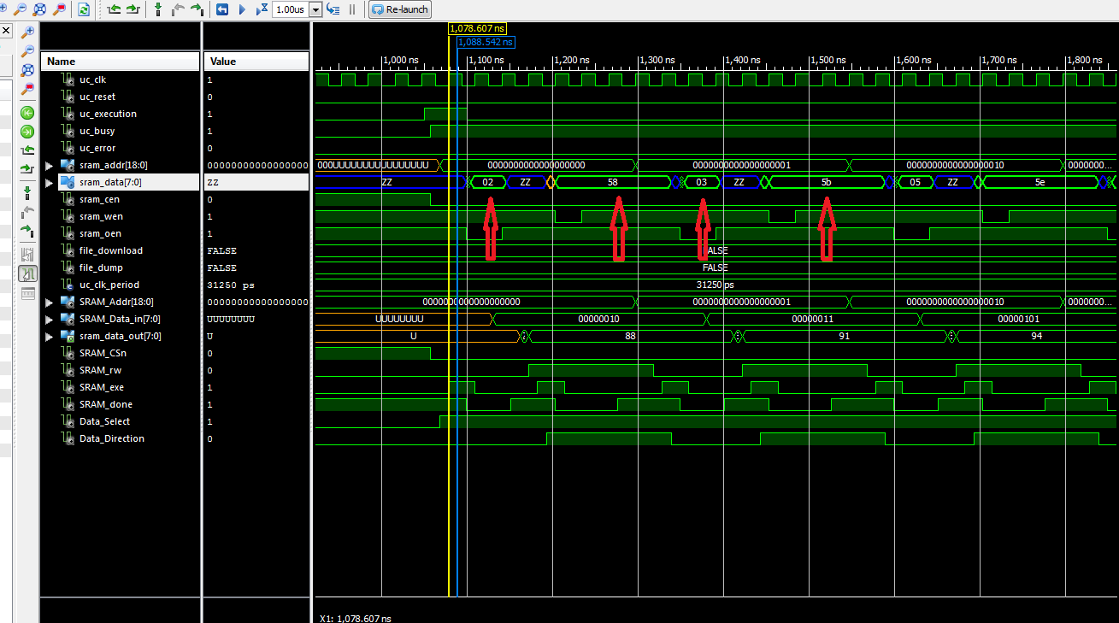Select the file_download signal

[x=111, y=250]
